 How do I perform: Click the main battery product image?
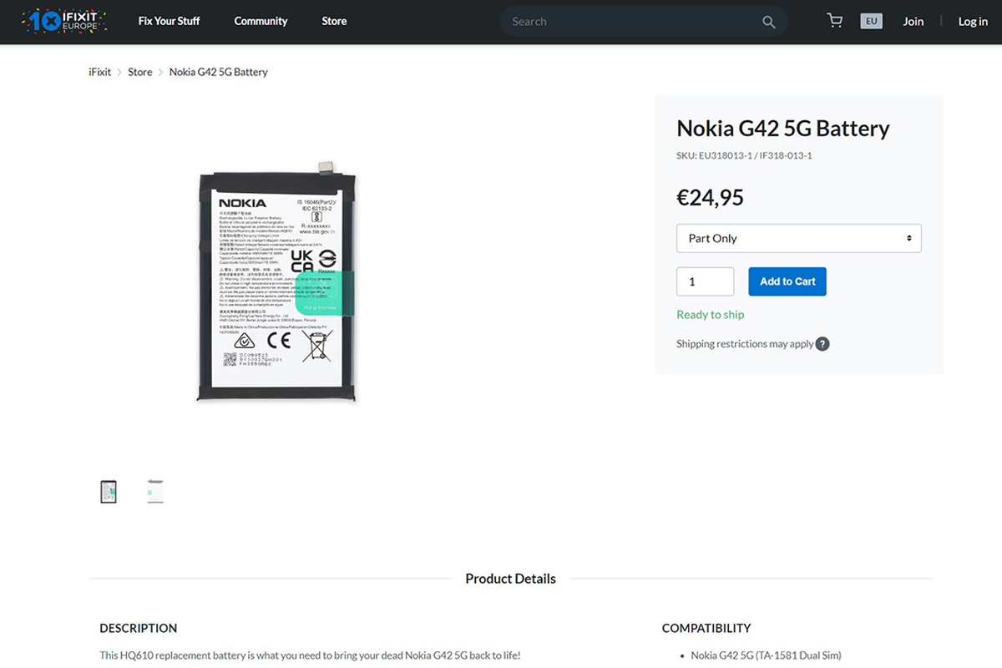[277, 282]
